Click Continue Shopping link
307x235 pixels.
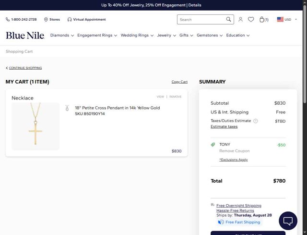pos(25,68)
